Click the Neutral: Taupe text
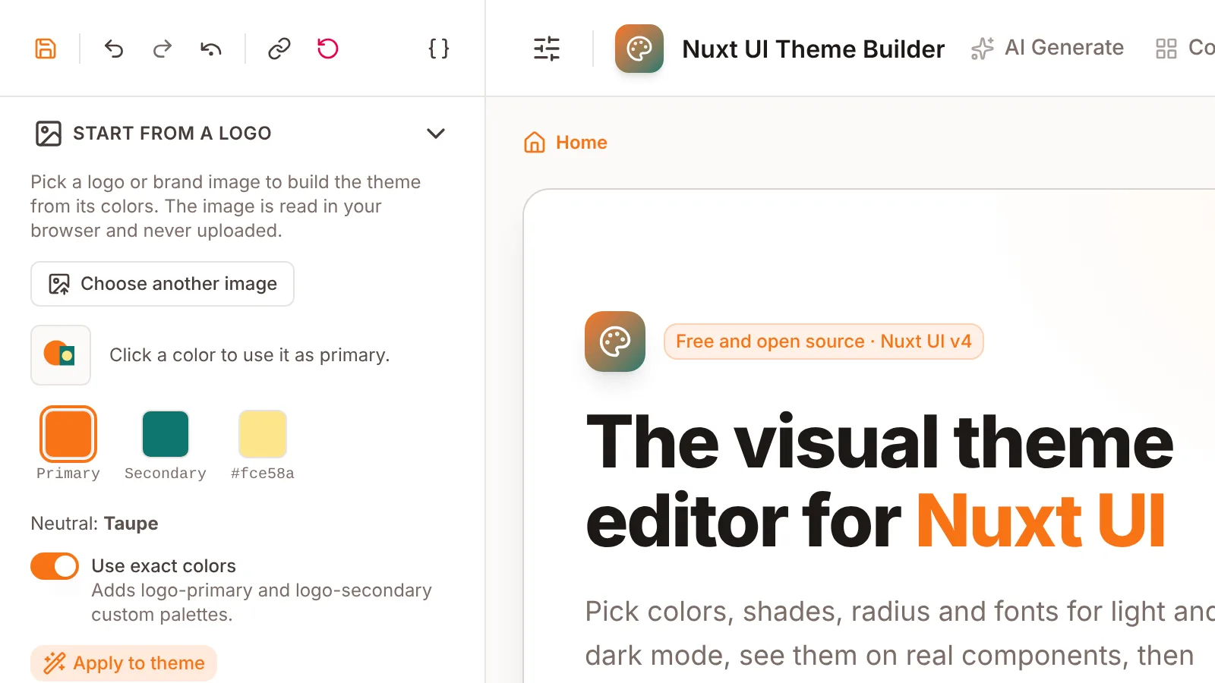 pos(94,524)
